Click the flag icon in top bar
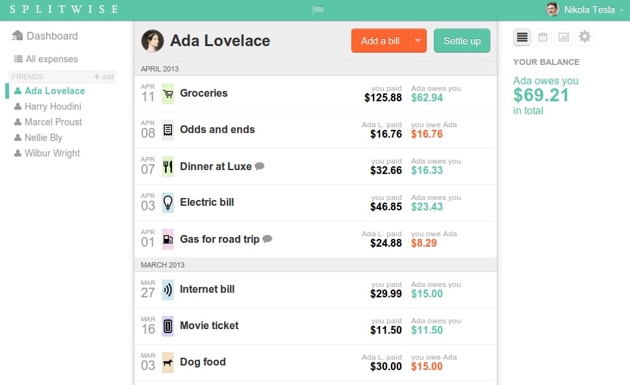Screen dimensions: 630x385 (x=318, y=10)
